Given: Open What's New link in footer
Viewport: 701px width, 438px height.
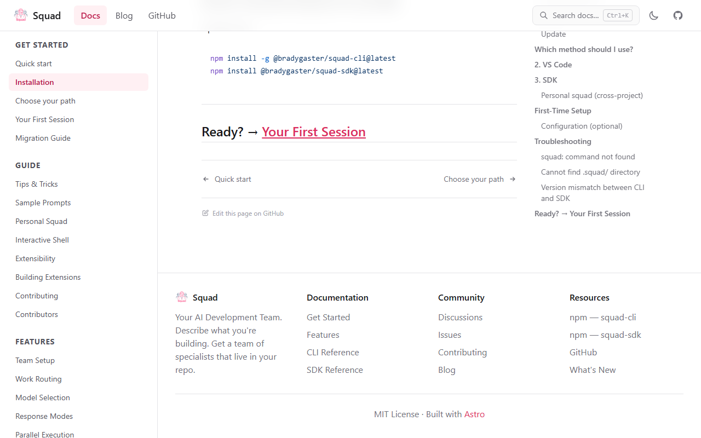Looking at the screenshot, I should point(593,370).
